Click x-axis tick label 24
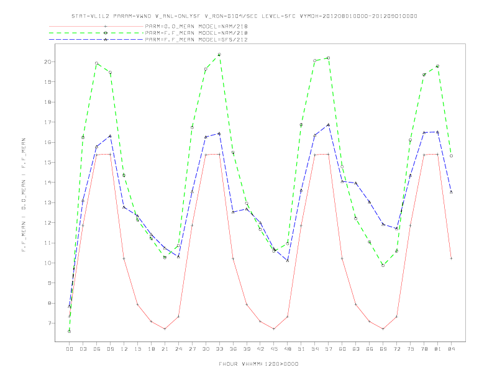This screenshot has height=380, width=492. (178, 349)
